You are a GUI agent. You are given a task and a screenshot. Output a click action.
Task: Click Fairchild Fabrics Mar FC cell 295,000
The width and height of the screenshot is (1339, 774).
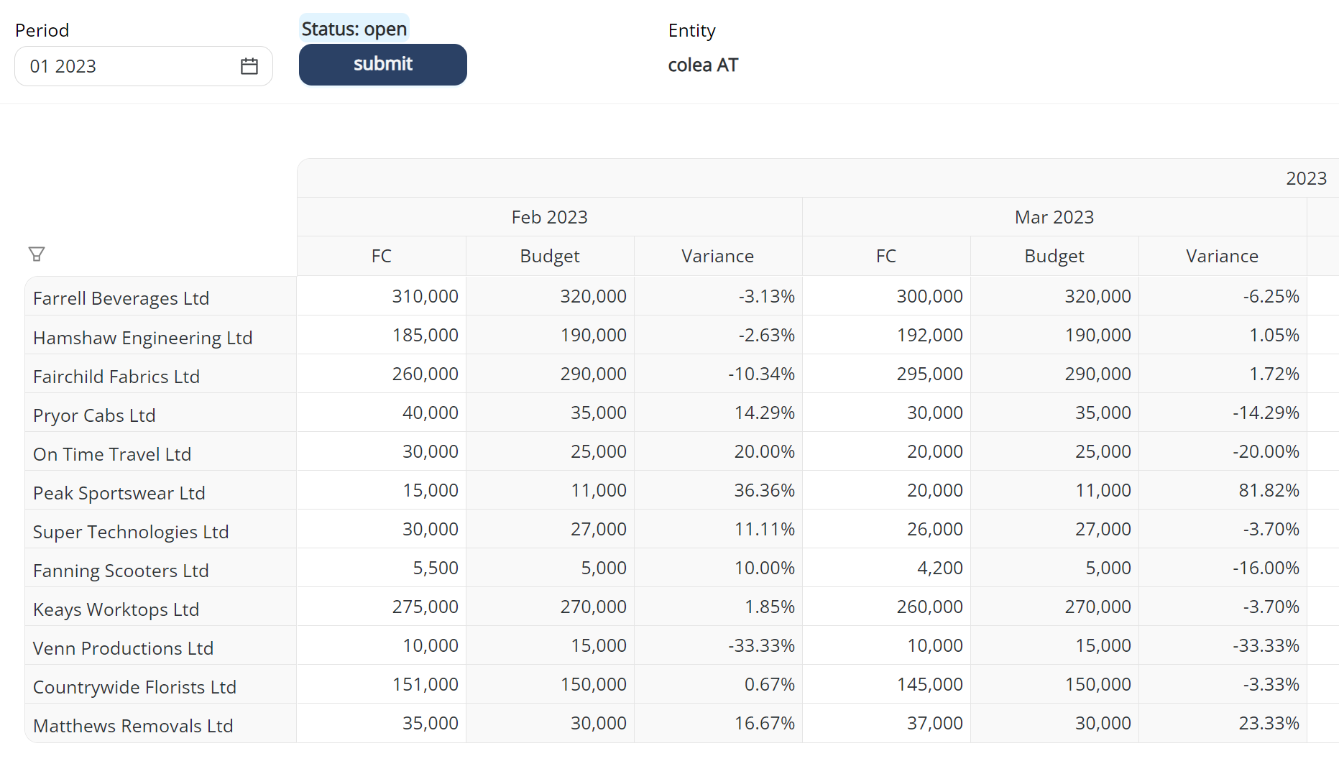click(886, 374)
